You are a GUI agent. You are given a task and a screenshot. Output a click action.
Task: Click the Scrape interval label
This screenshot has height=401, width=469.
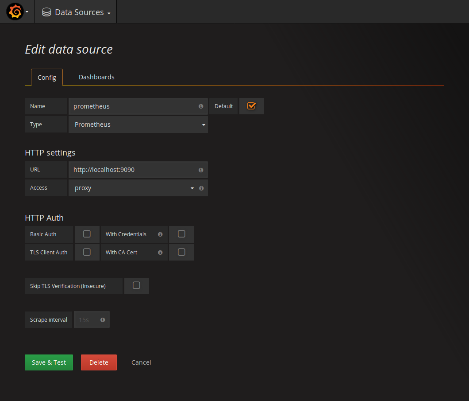49,319
